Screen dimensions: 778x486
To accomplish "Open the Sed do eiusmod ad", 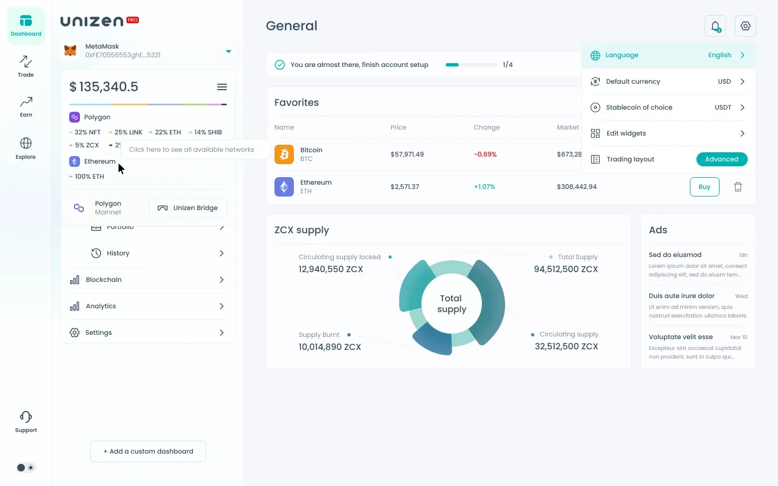I will point(698,265).
